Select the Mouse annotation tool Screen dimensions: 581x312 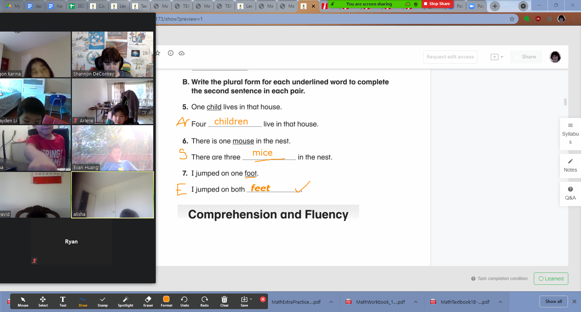pos(23,301)
